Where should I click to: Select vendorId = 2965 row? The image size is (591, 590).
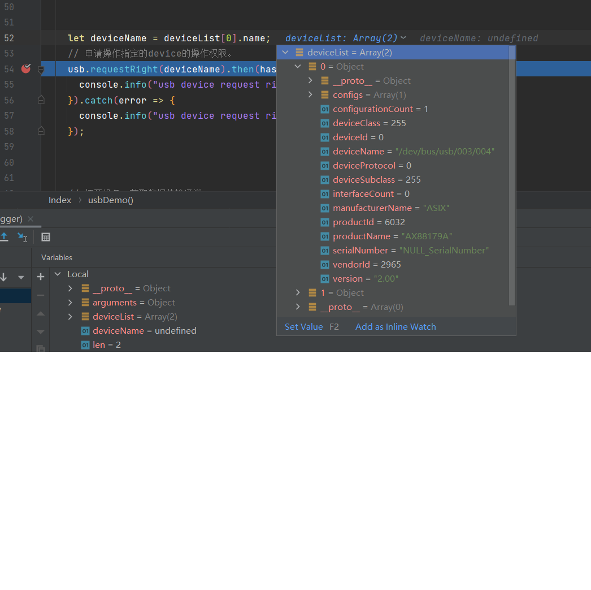(393, 264)
